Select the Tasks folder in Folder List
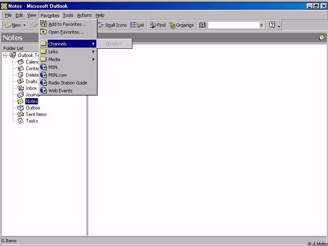328x246 pixels. (x=32, y=121)
